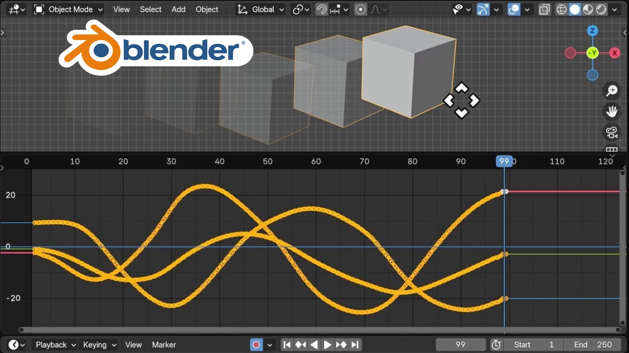Open the timeline View menu

point(133,345)
